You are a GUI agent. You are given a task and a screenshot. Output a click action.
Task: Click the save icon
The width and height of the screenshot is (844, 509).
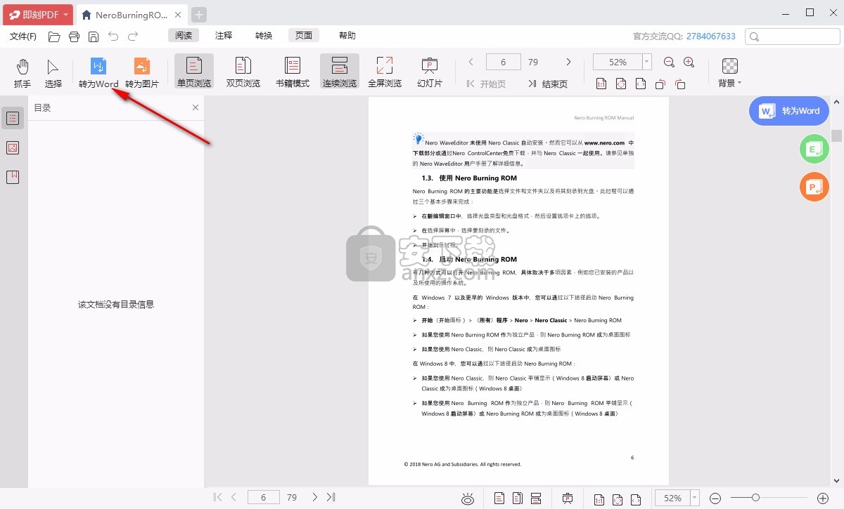94,37
